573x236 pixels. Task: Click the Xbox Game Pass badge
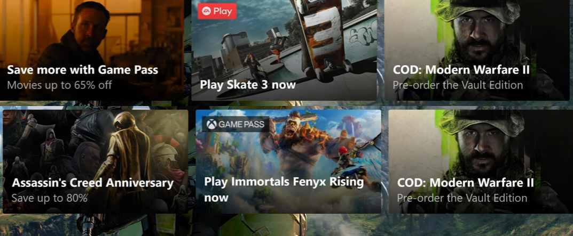point(236,125)
